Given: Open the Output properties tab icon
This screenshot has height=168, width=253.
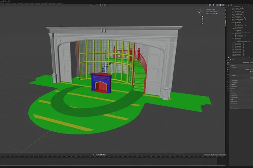Looking at the screenshot, I should (228, 65).
